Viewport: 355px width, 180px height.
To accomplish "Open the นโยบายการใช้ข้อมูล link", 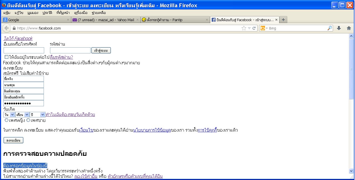I will point(152,130).
